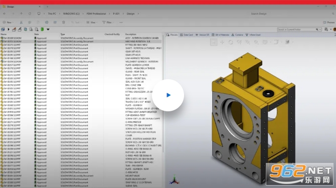Screen dimensions: 336x188
Task: Open the View dropdown menu
Action: tap(92, 22)
